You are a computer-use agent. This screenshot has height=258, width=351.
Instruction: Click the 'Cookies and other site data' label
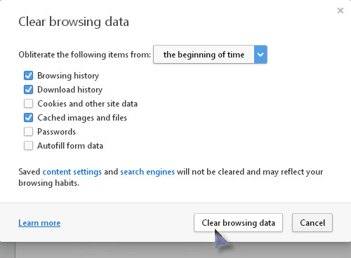pos(88,104)
